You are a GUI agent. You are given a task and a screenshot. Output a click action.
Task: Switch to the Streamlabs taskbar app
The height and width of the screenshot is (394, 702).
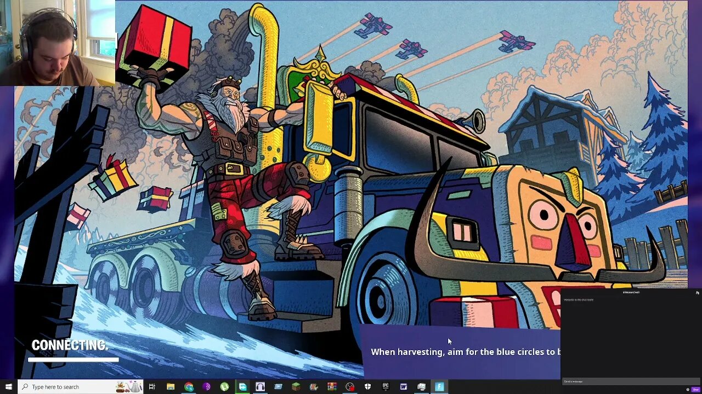pos(242,387)
